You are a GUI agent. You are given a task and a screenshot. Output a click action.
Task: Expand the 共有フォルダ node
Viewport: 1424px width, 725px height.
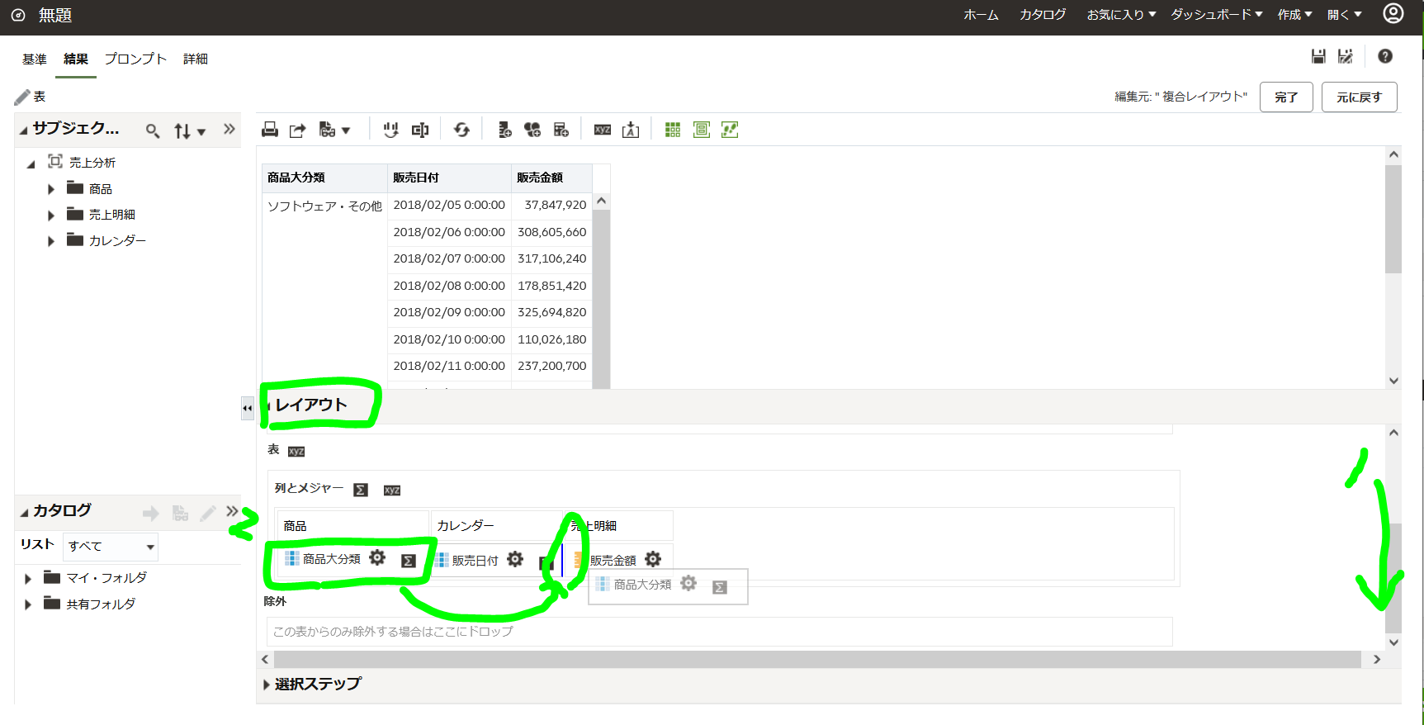click(x=28, y=604)
